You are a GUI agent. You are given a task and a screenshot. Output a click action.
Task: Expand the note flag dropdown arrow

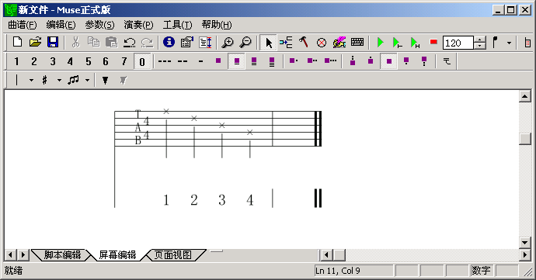pos(509,43)
